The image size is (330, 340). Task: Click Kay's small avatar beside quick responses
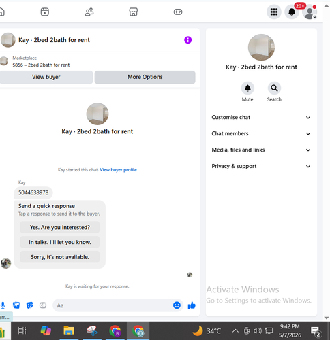tap(5, 263)
